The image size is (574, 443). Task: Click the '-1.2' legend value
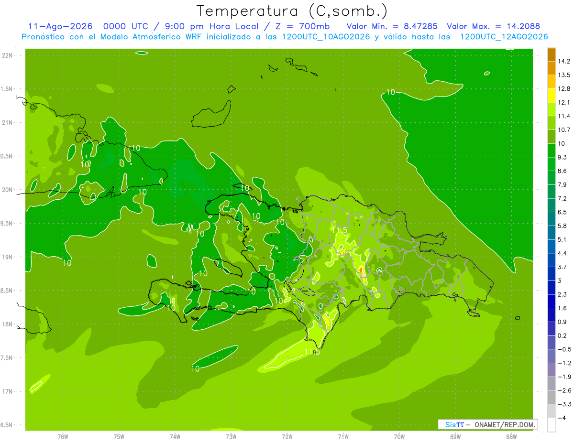pos(564,363)
